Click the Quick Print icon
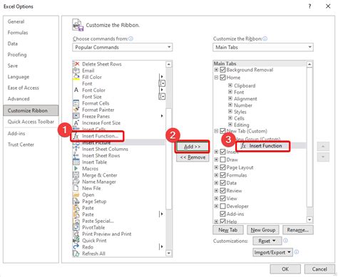This screenshot has width=338, height=277. (76, 241)
